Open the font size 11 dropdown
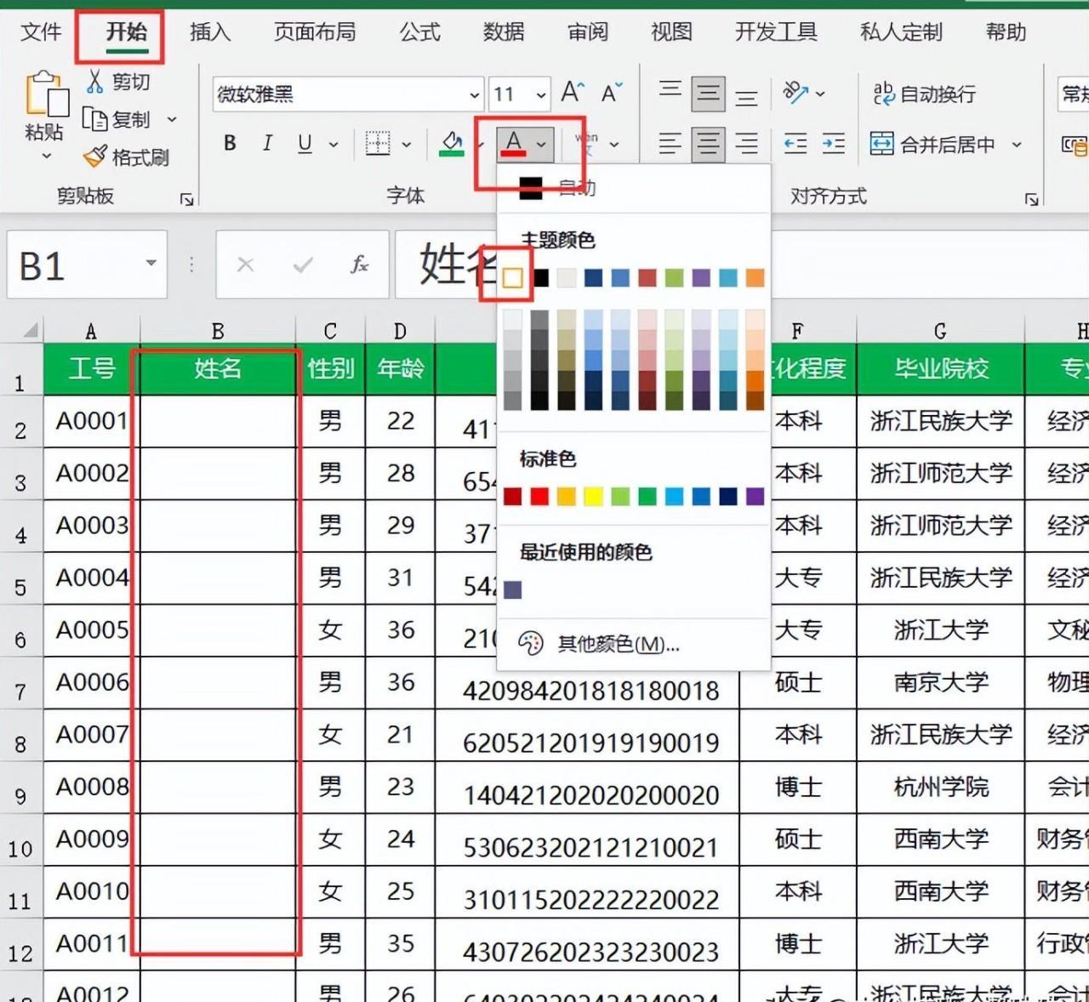The width and height of the screenshot is (1089, 1002). (541, 94)
